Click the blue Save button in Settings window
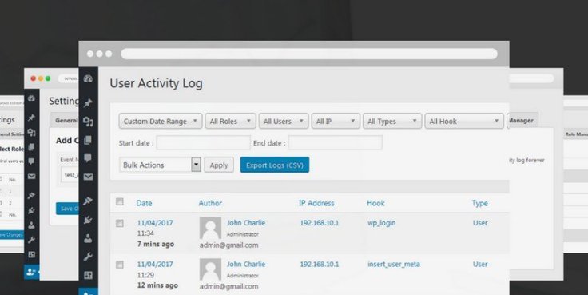The width and height of the screenshot is (588, 295). [67, 209]
